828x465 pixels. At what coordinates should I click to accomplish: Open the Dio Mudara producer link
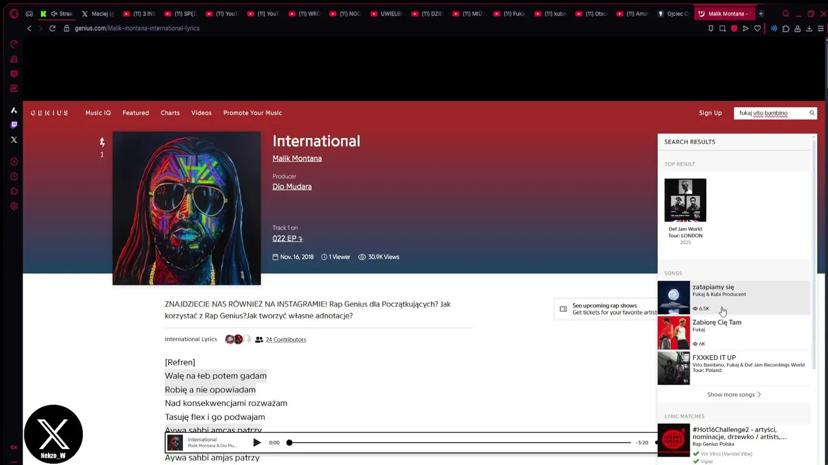[292, 187]
